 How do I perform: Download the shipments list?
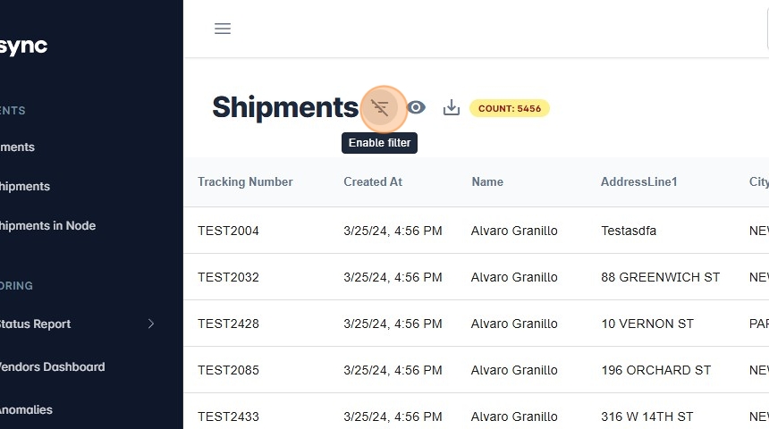coord(452,108)
